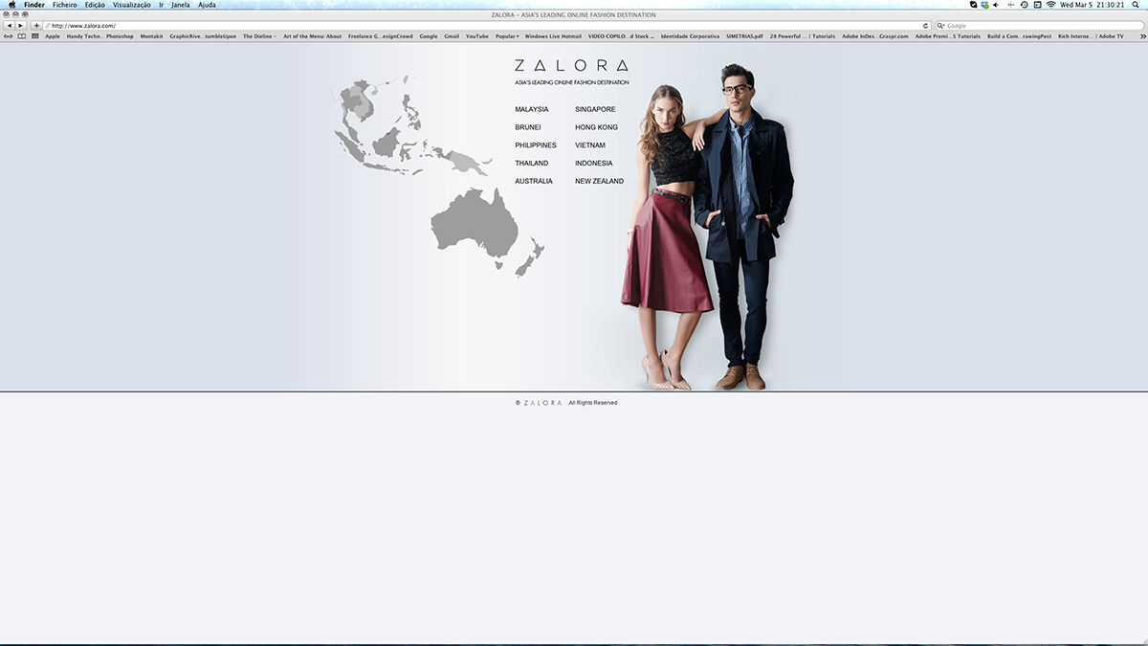Image resolution: width=1148 pixels, height=646 pixels.
Task: Go to the PHILIPPINES store
Action: pyautogui.click(x=536, y=145)
